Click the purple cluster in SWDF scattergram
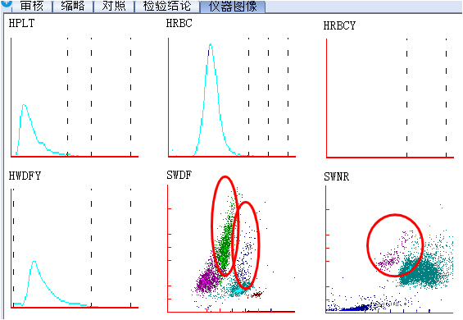Screen dimensions: 463x320 (x=207, y=280)
